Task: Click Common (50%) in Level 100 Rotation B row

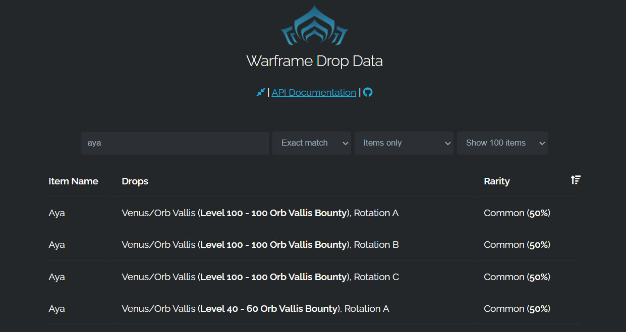Action: point(517,245)
